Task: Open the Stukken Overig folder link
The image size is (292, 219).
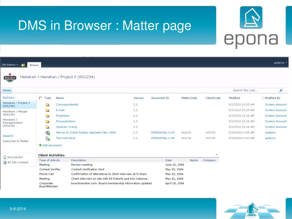Action: 66,127
